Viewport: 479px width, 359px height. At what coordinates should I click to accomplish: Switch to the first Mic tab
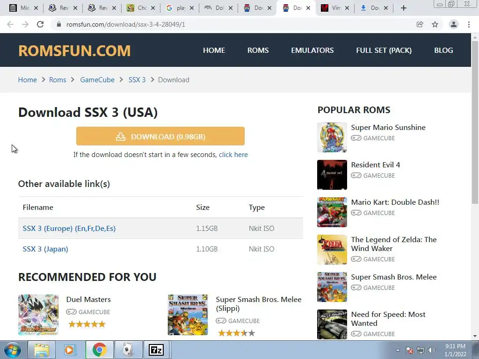24,8
